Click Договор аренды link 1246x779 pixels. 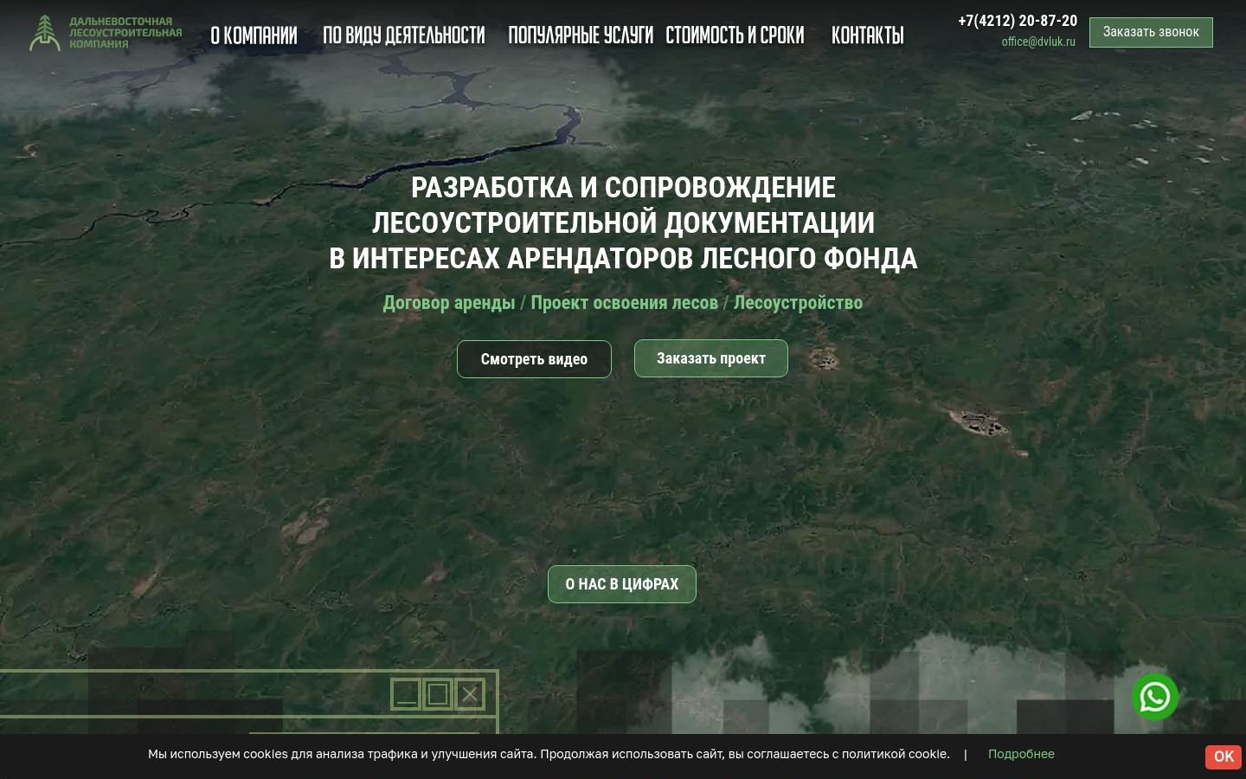[x=449, y=303]
